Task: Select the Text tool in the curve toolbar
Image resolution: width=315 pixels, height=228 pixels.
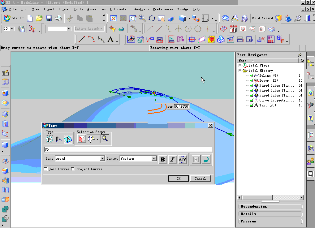Action: point(110,39)
